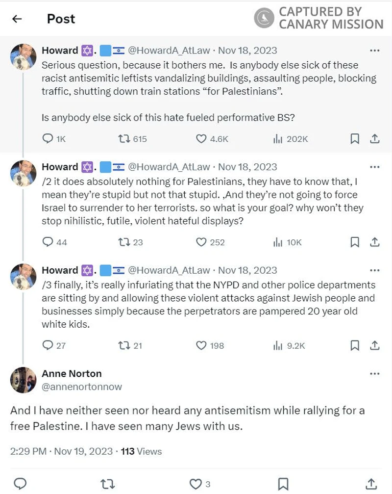Reply to the /3 tweet with 27 replies

point(48,345)
